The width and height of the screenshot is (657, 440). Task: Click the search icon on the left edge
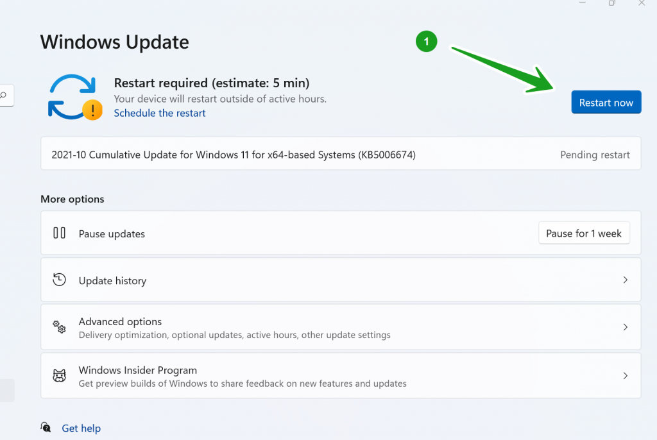tap(3, 95)
